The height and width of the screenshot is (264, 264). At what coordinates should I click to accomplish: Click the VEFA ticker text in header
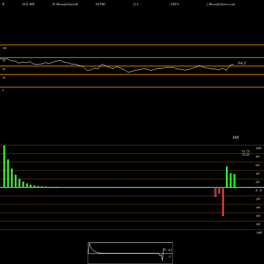174,4
